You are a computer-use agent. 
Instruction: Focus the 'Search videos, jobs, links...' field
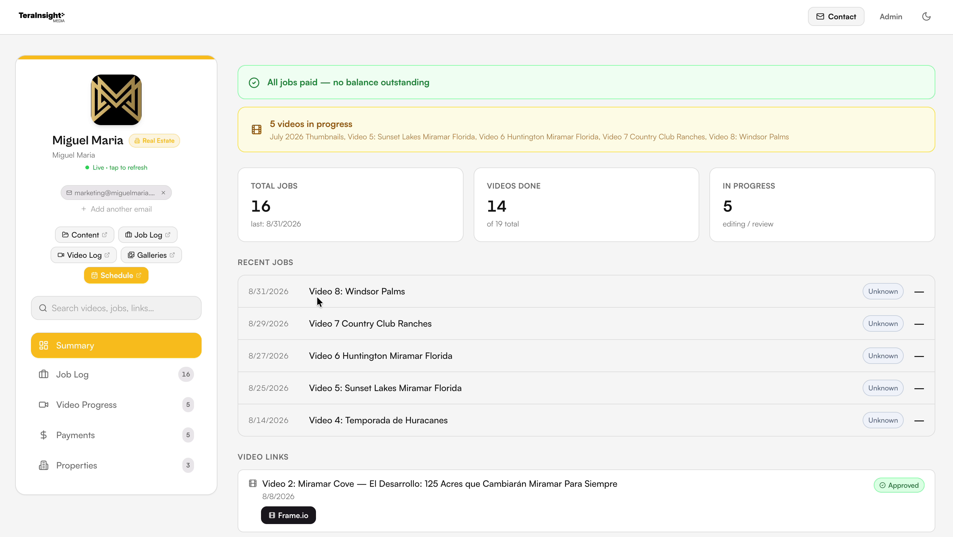coord(116,308)
